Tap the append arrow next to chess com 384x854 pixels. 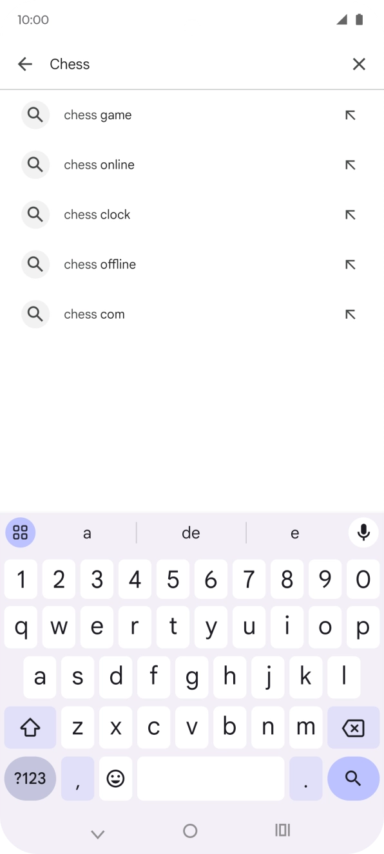pos(350,314)
